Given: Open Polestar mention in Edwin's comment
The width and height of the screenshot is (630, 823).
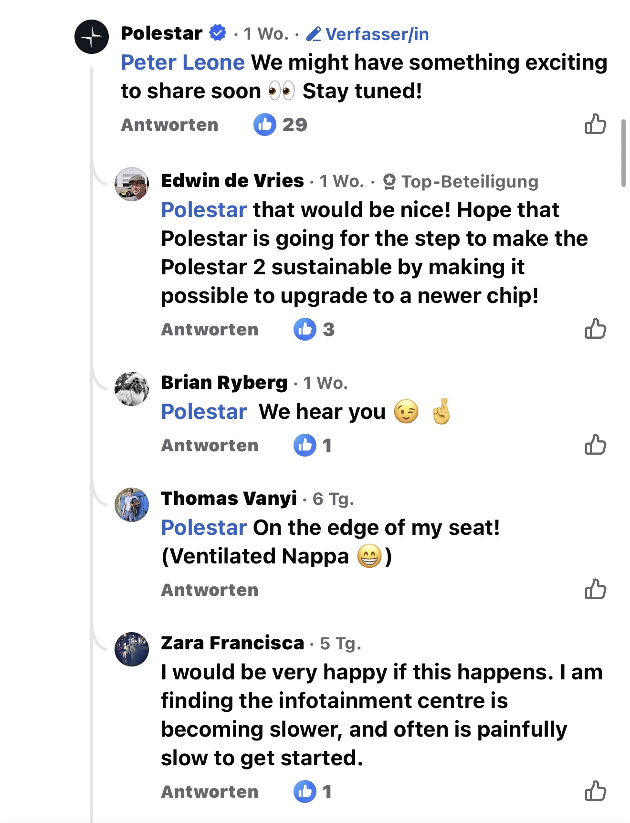Looking at the screenshot, I should 204,210.
